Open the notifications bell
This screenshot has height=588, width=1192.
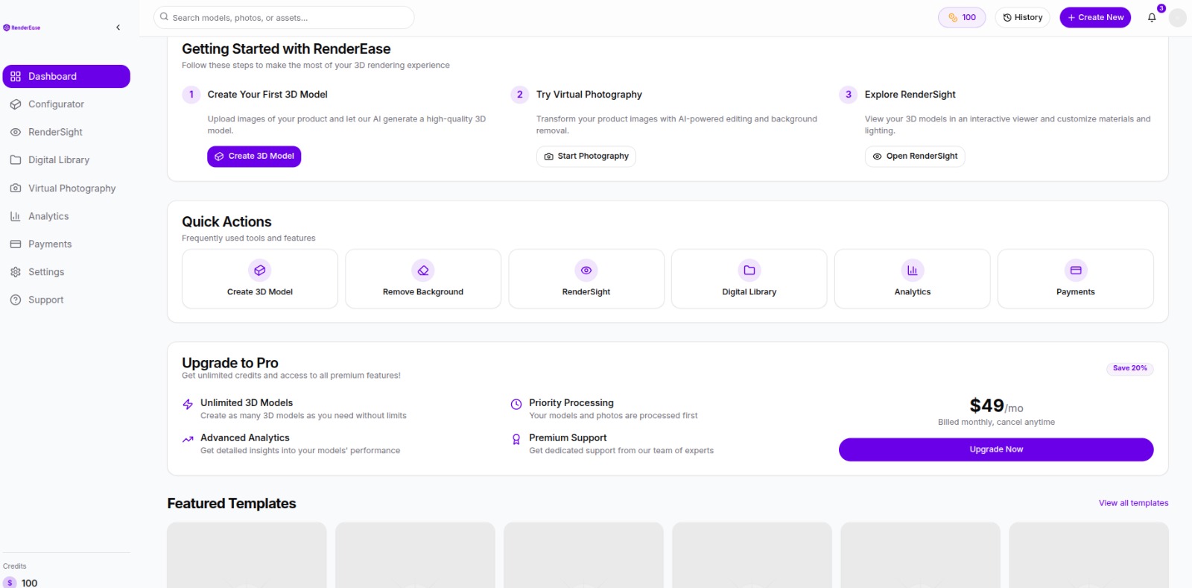(x=1152, y=17)
